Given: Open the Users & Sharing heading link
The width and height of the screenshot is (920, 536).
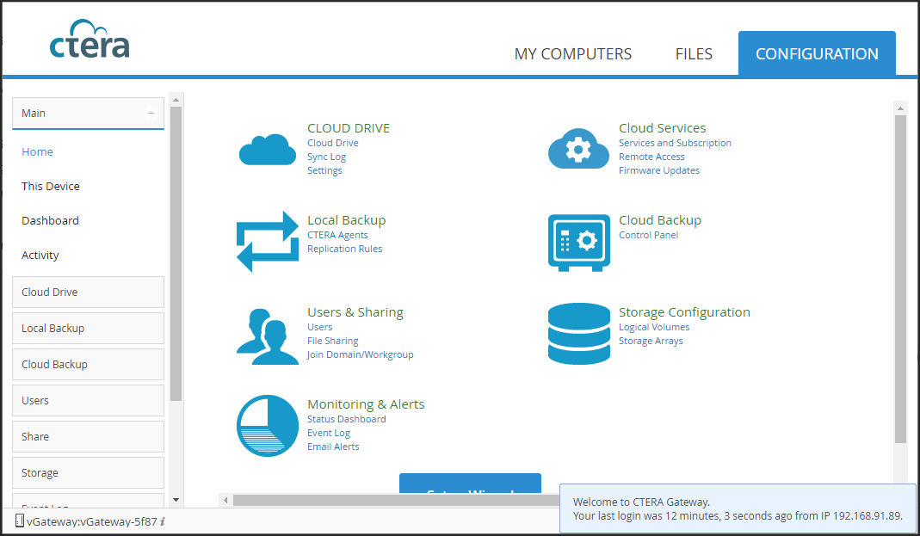Looking at the screenshot, I should (x=355, y=312).
